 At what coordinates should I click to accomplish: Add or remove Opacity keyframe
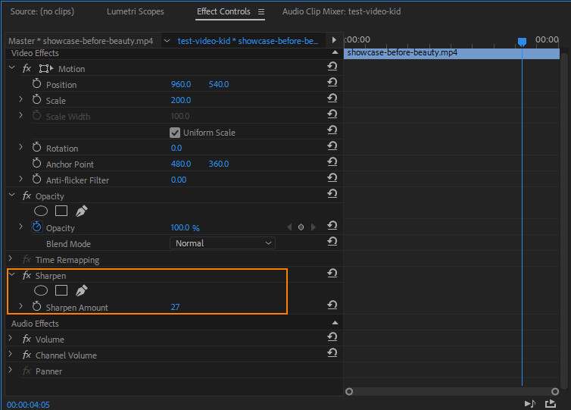(301, 227)
